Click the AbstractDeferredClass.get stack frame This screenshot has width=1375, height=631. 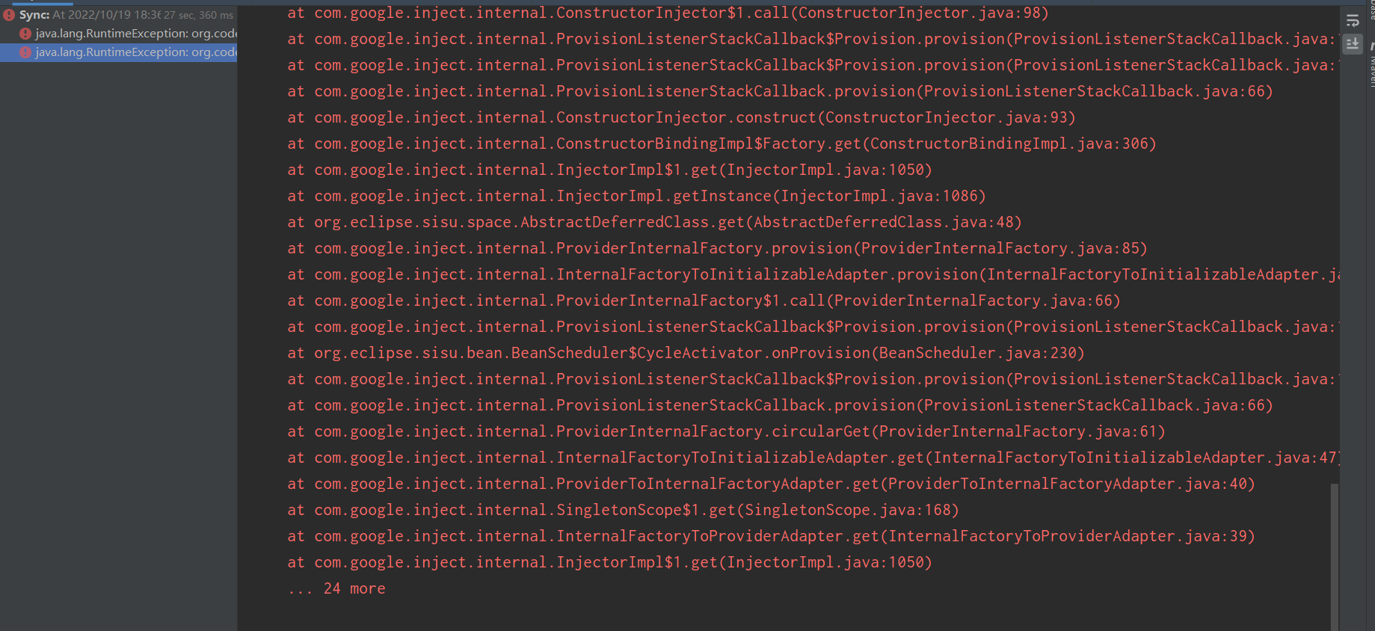[x=654, y=222]
